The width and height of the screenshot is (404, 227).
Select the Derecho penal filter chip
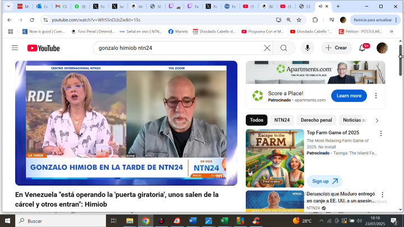click(317, 120)
